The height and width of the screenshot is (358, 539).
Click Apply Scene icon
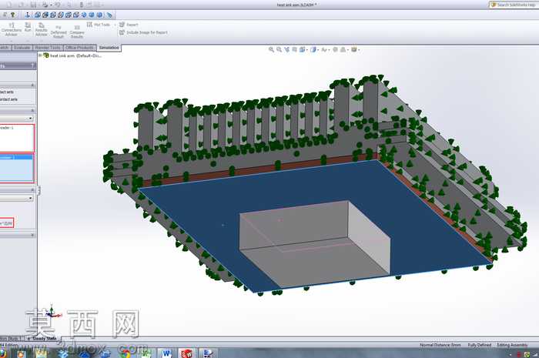click(x=343, y=50)
